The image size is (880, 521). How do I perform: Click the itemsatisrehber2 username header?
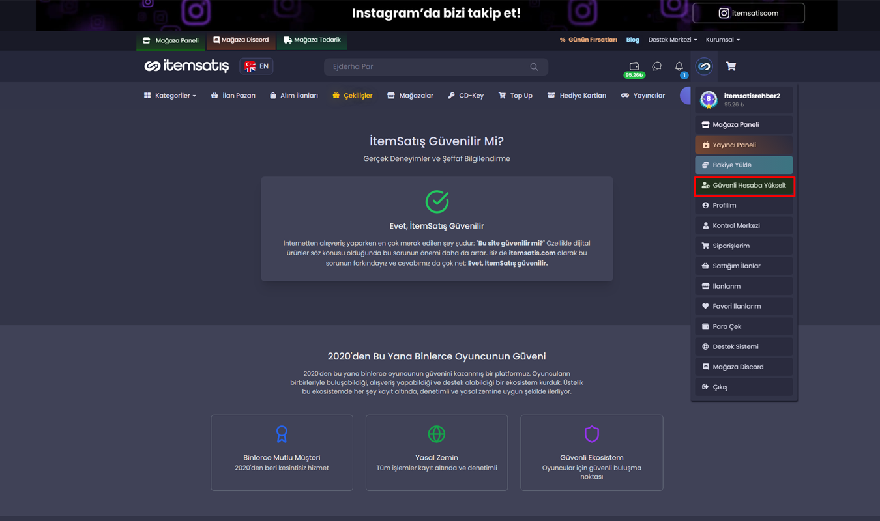(x=752, y=96)
